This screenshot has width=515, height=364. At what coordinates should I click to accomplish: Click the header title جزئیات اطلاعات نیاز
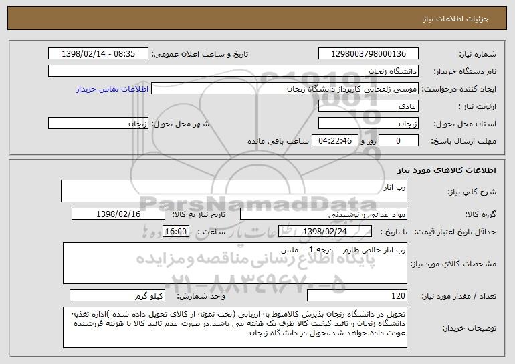[x=455, y=19]
